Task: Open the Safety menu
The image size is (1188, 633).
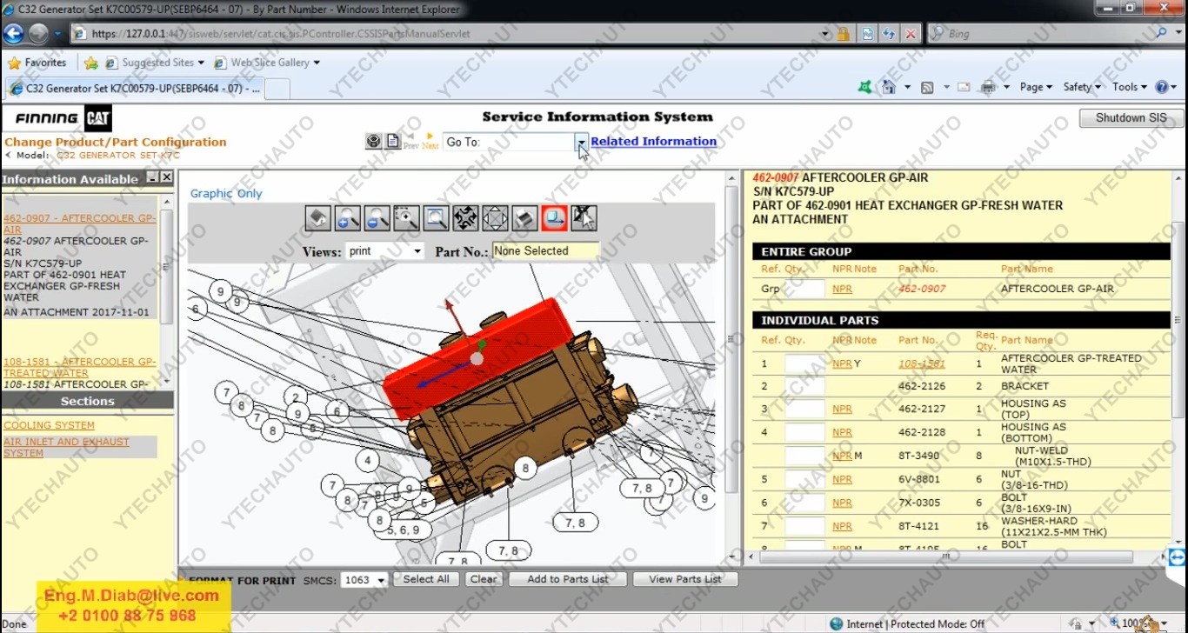Action: pyautogui.click(x=1082, y=87)
